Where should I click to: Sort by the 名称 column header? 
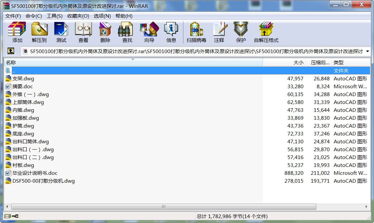[131, 62]
